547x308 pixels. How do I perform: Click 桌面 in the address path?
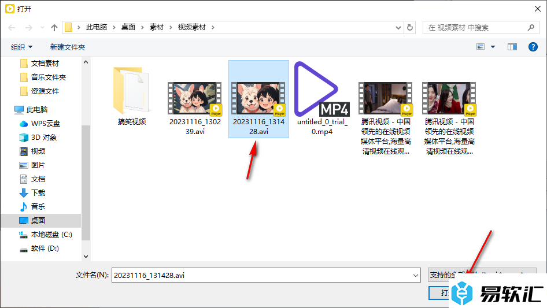(128, 27)
